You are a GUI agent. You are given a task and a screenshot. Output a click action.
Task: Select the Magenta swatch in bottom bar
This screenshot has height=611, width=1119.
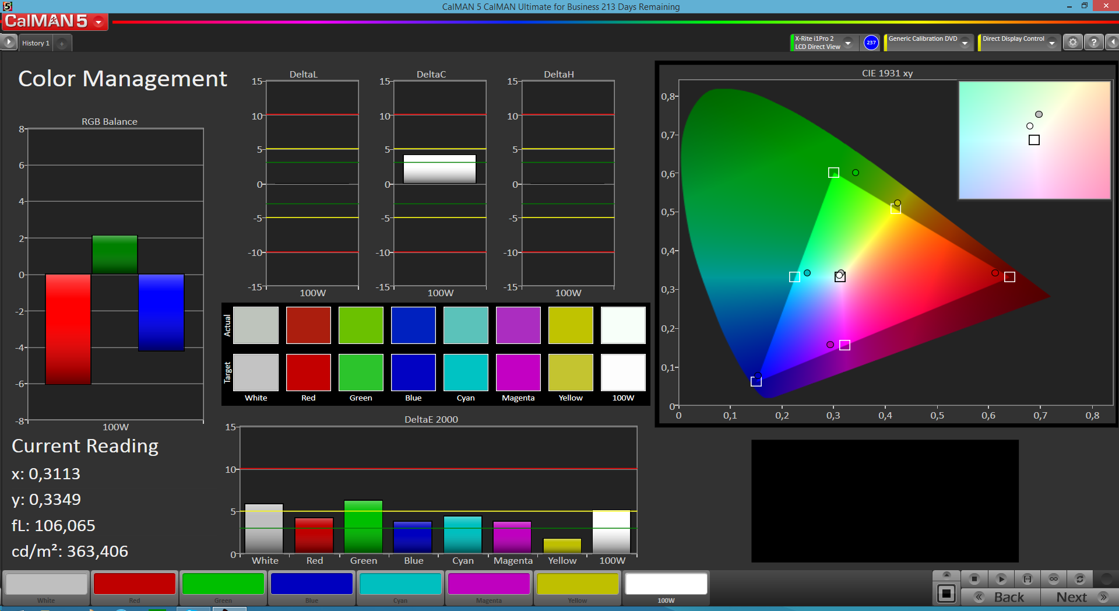pyautogui.click(x=488, y=584)
